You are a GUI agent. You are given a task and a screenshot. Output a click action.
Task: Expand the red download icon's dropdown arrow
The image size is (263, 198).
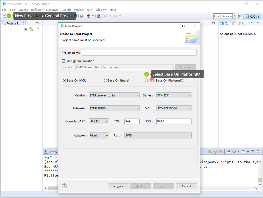click(93, 16)
